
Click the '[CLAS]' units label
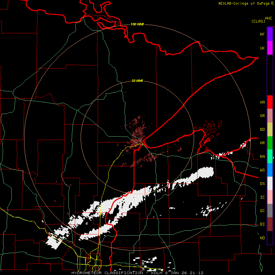click(x=258, y=21)
